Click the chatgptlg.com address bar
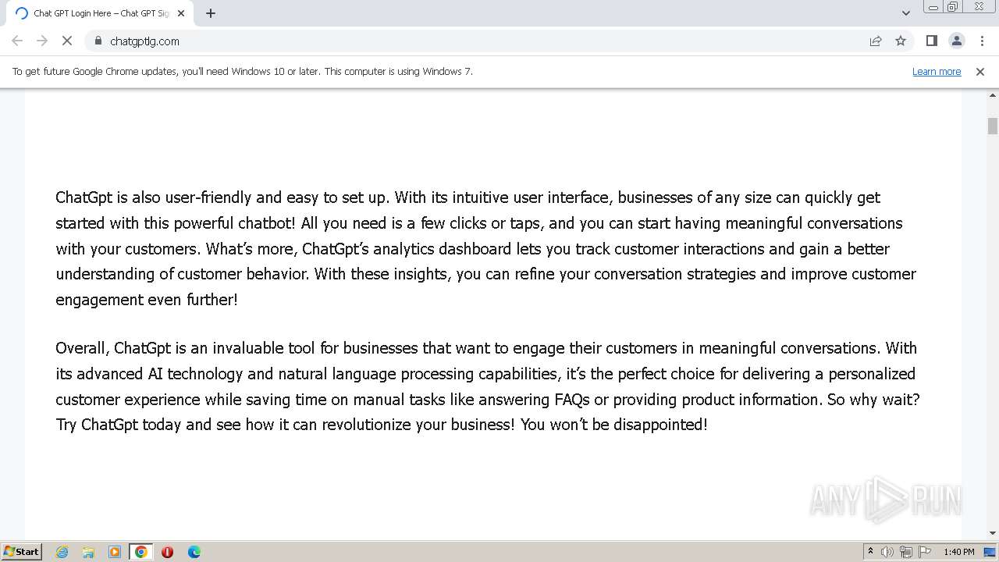999x562 pixels. click(468, 41)
